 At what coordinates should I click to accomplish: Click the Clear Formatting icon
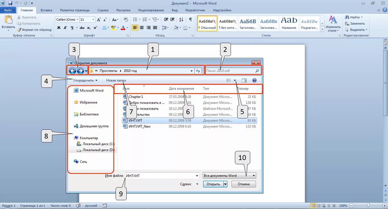126,20
